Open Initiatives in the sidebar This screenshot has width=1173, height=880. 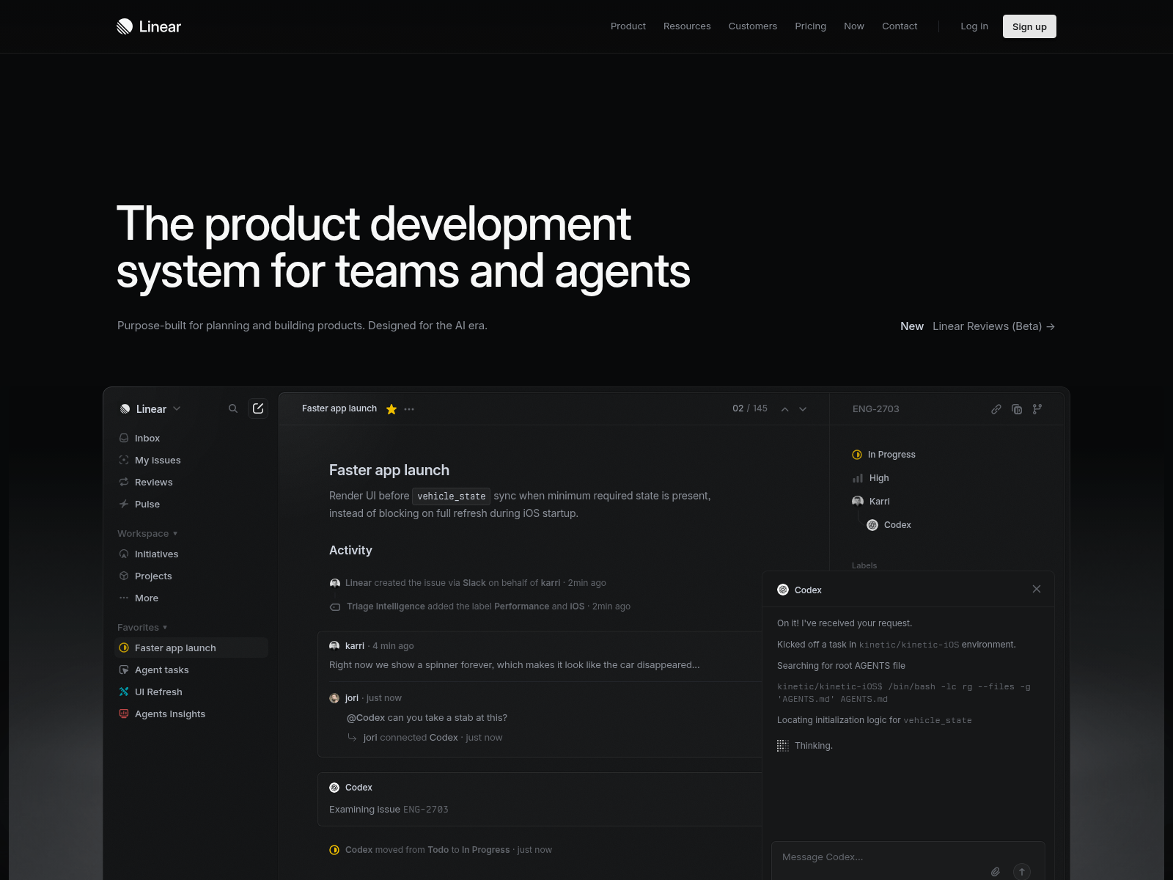coord(193,554)
